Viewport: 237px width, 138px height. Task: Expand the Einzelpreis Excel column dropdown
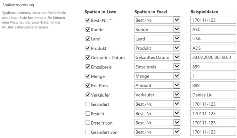pos(157,67)
